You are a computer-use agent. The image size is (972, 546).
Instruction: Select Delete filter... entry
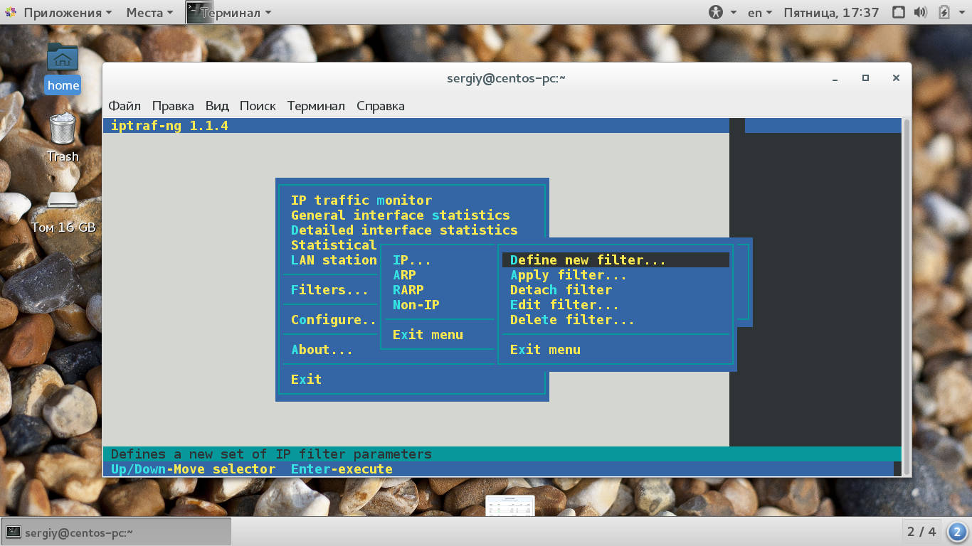click(572, 320)
